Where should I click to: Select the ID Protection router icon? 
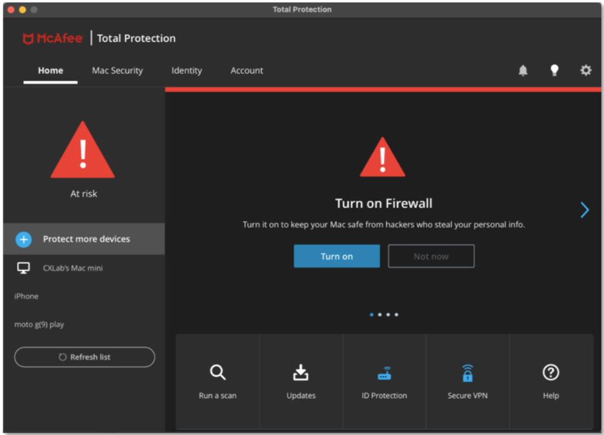click(x=384, y=373)
